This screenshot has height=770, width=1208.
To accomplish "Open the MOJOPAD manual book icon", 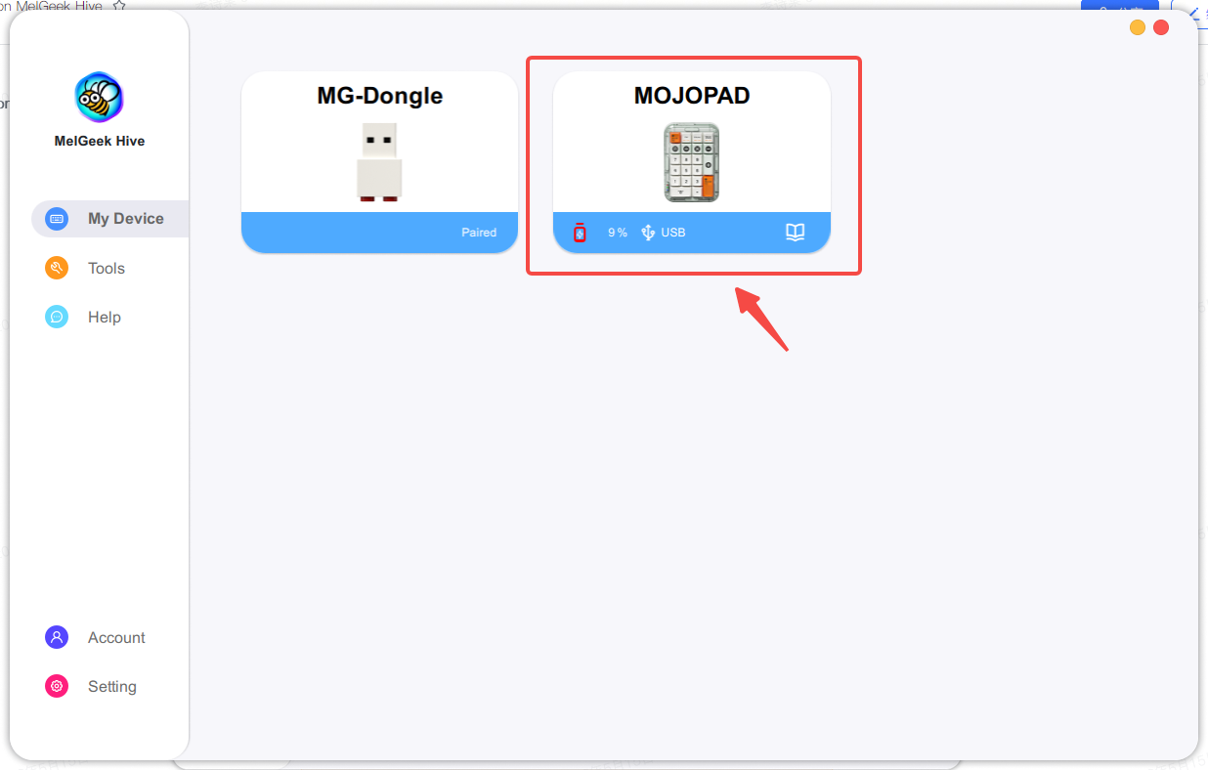I will (x=796, y=233).
